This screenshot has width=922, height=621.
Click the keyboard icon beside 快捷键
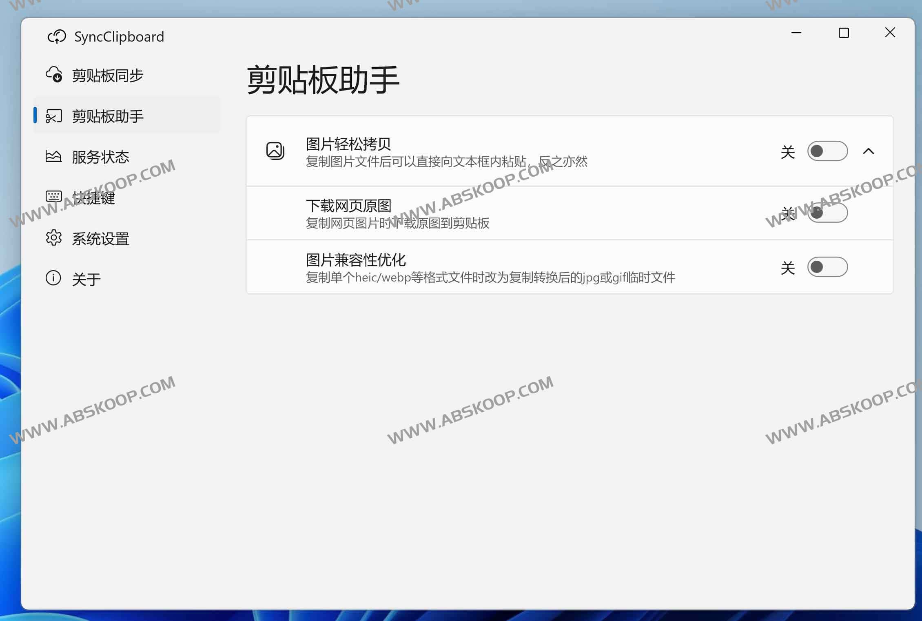53,197
